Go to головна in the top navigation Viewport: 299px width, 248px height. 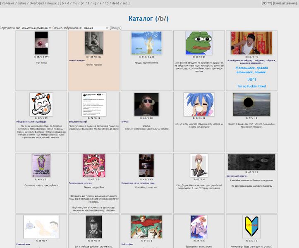point(8,3)
